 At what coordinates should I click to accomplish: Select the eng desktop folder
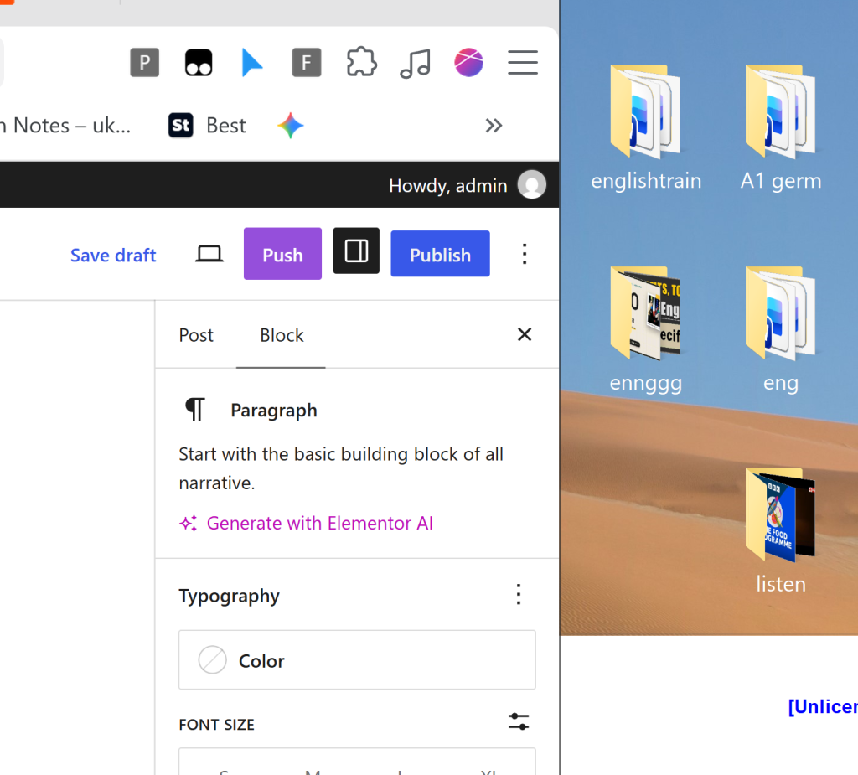[781, 331]
